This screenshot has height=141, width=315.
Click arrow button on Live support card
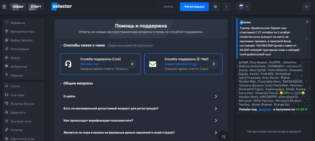(132, 64)
